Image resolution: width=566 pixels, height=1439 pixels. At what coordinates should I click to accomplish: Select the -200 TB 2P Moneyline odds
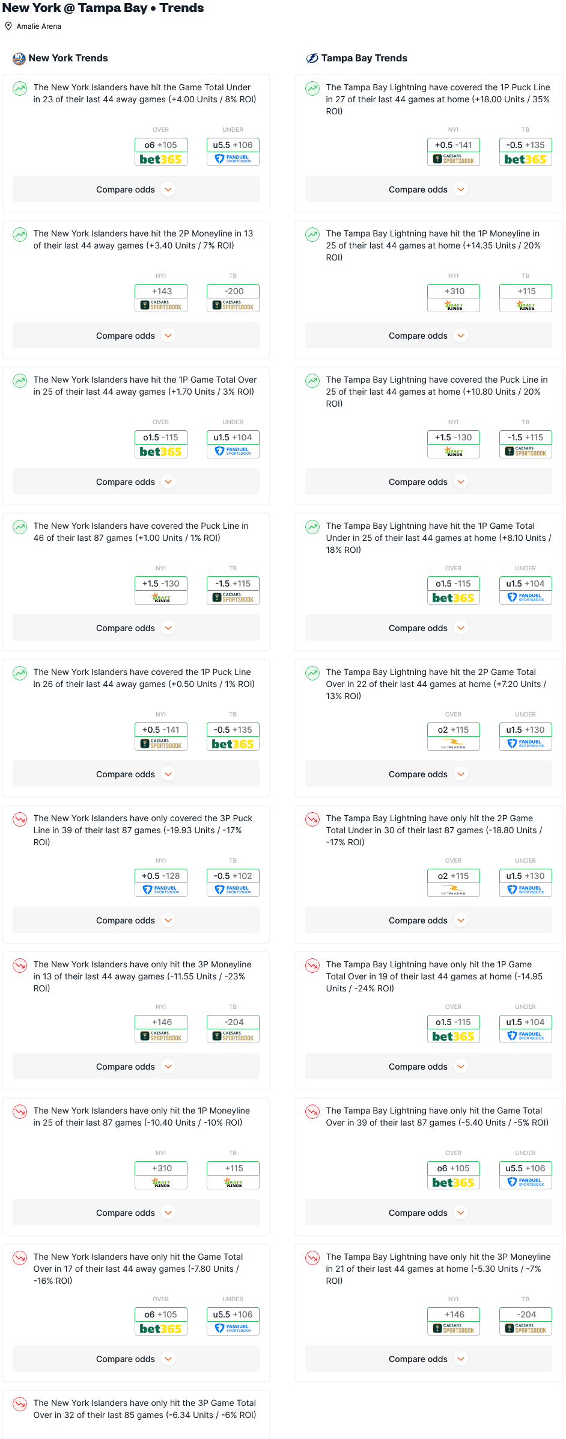click(x=233, y=291)
